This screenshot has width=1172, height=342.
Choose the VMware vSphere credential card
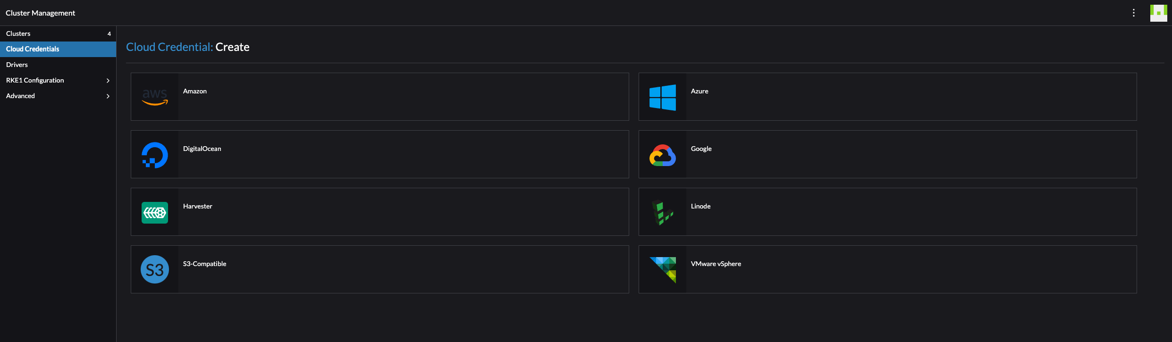(888, 269)
